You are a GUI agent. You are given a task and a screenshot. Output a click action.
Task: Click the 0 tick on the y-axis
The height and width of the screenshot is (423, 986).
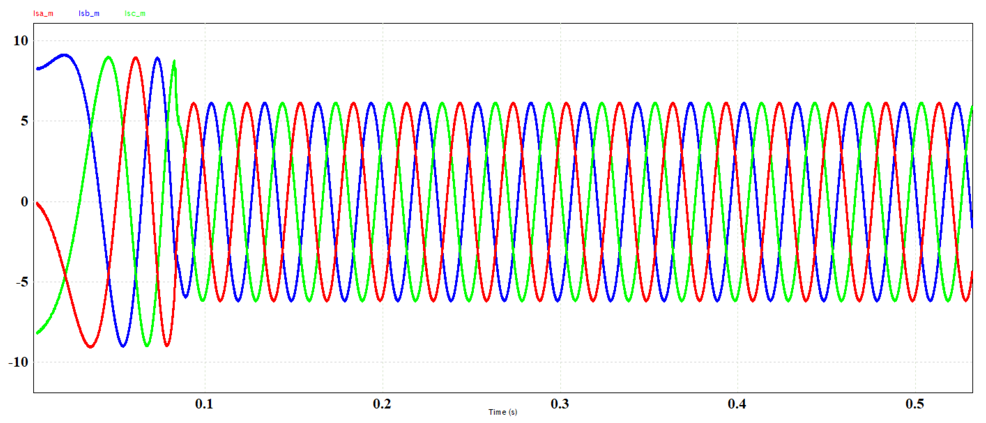click(24, 201)
